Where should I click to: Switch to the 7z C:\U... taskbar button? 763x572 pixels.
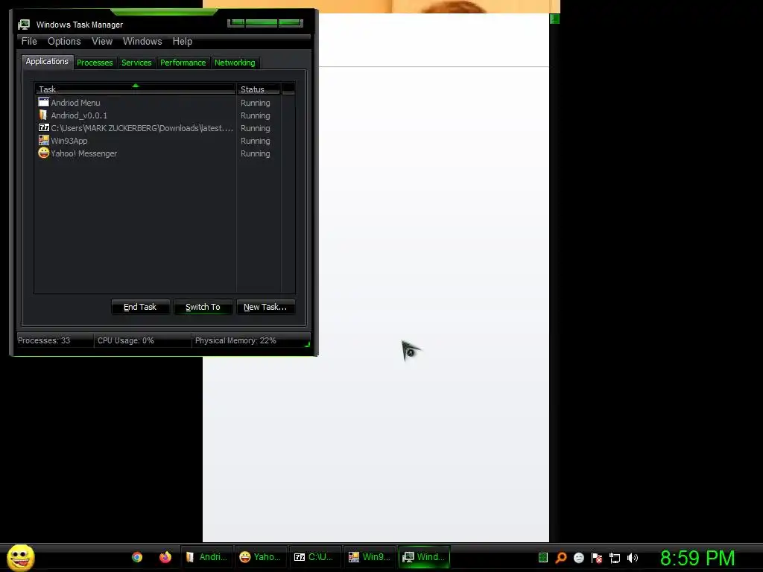pos(314,557)
